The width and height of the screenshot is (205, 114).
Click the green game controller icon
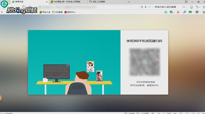190,12
